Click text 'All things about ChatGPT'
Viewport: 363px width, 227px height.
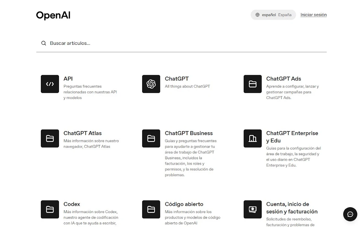pos(187,87)
